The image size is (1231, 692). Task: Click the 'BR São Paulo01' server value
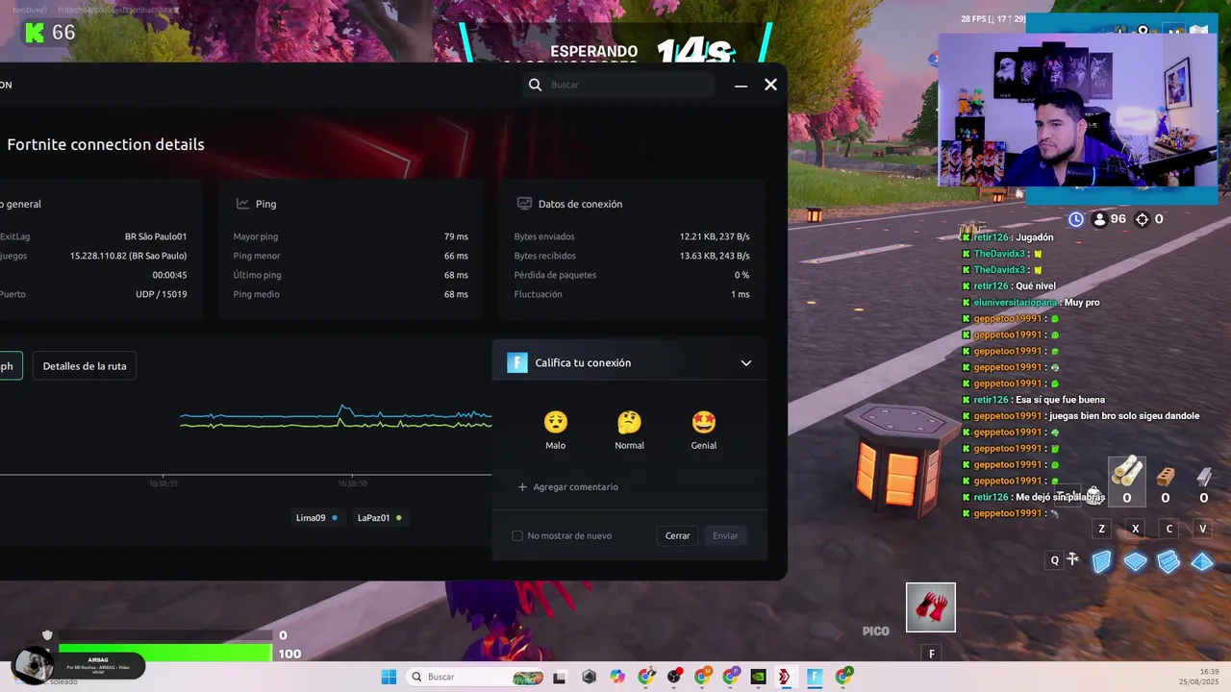[156, 236]
